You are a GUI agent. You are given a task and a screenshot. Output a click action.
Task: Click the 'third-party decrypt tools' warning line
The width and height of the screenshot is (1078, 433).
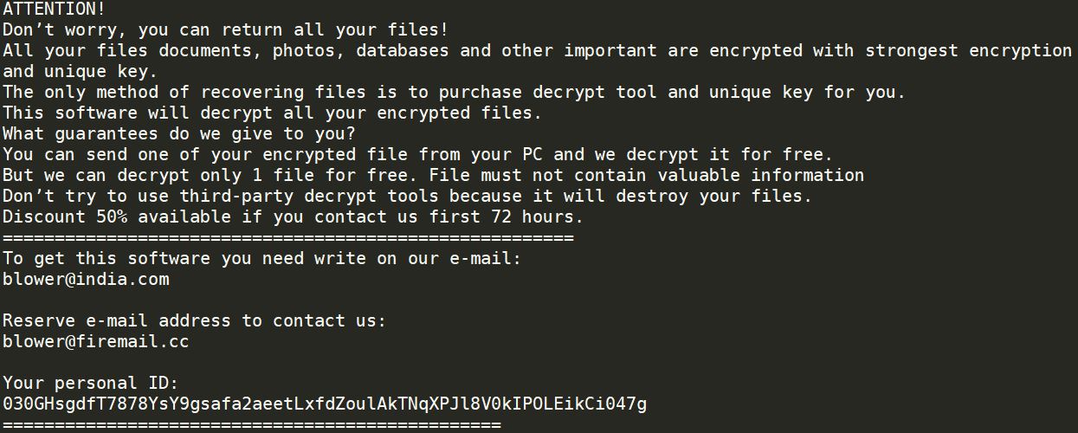click(x=407, y=196)
